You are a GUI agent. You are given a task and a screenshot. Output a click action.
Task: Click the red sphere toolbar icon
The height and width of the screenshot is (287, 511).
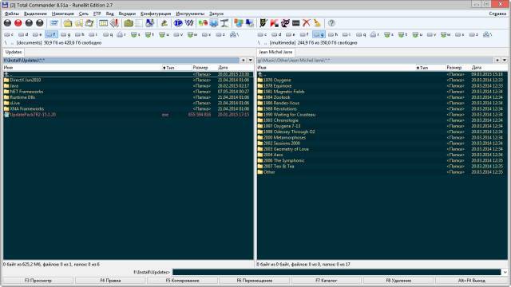[x=18, y=23]
